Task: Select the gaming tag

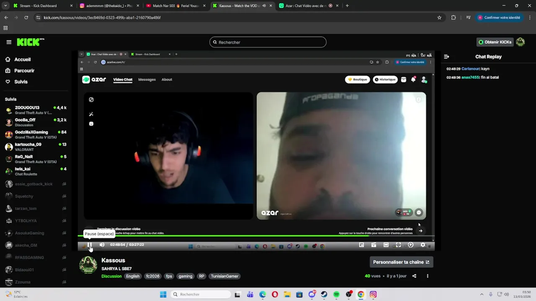Action: [x=185, y=276]
